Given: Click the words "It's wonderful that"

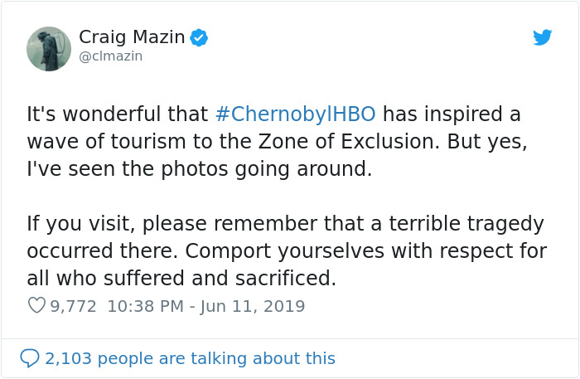Looking at the screenshot, I should point(118,114).
